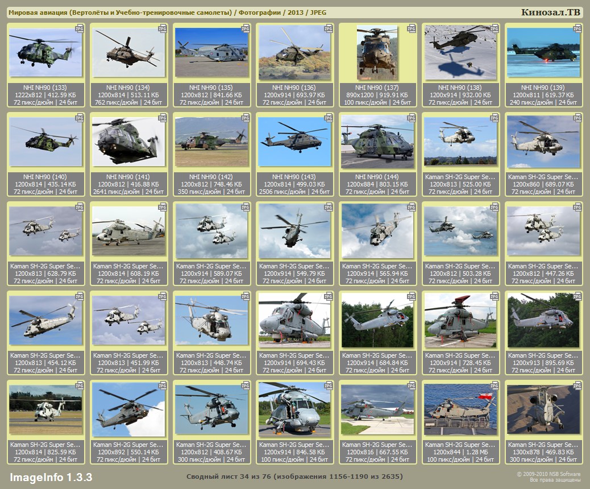Click the JPG badge on the 447.26 КБ Kaman image

577,207
